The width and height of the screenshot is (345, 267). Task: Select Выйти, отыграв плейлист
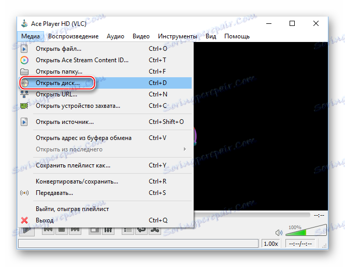pyautogui.click(x=105, y=209)
